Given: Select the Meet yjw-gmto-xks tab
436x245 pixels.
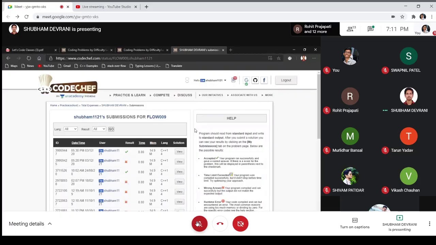Looking at the screenshot, I should (x=38, y=6).
